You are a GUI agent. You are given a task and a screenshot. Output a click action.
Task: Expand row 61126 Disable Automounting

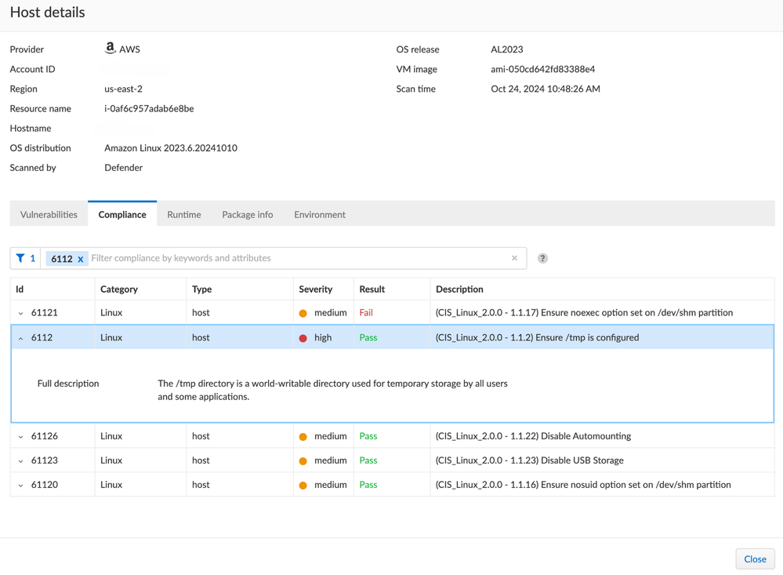(21, 437)
